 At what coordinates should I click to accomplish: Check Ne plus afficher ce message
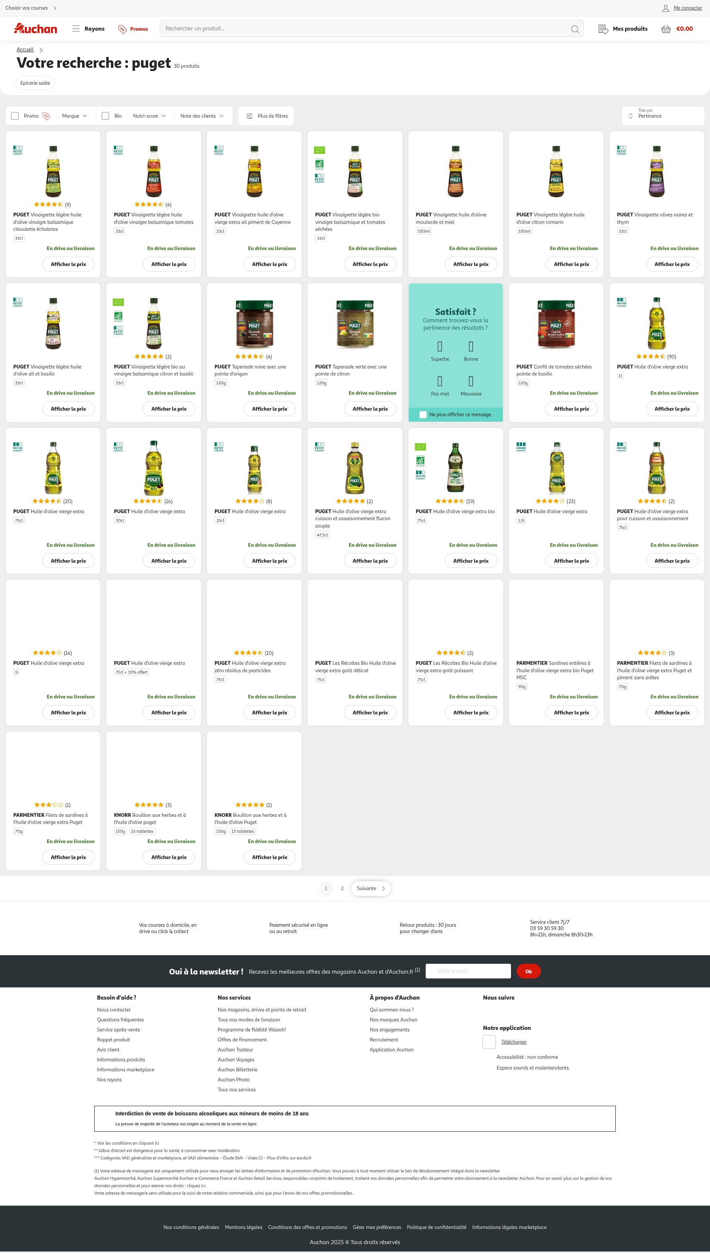[423, 415]
